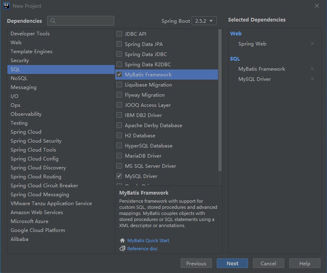The image size is (327, 273).
Task: Click the book icon next to Reference doc
Action: click(122, 249)
